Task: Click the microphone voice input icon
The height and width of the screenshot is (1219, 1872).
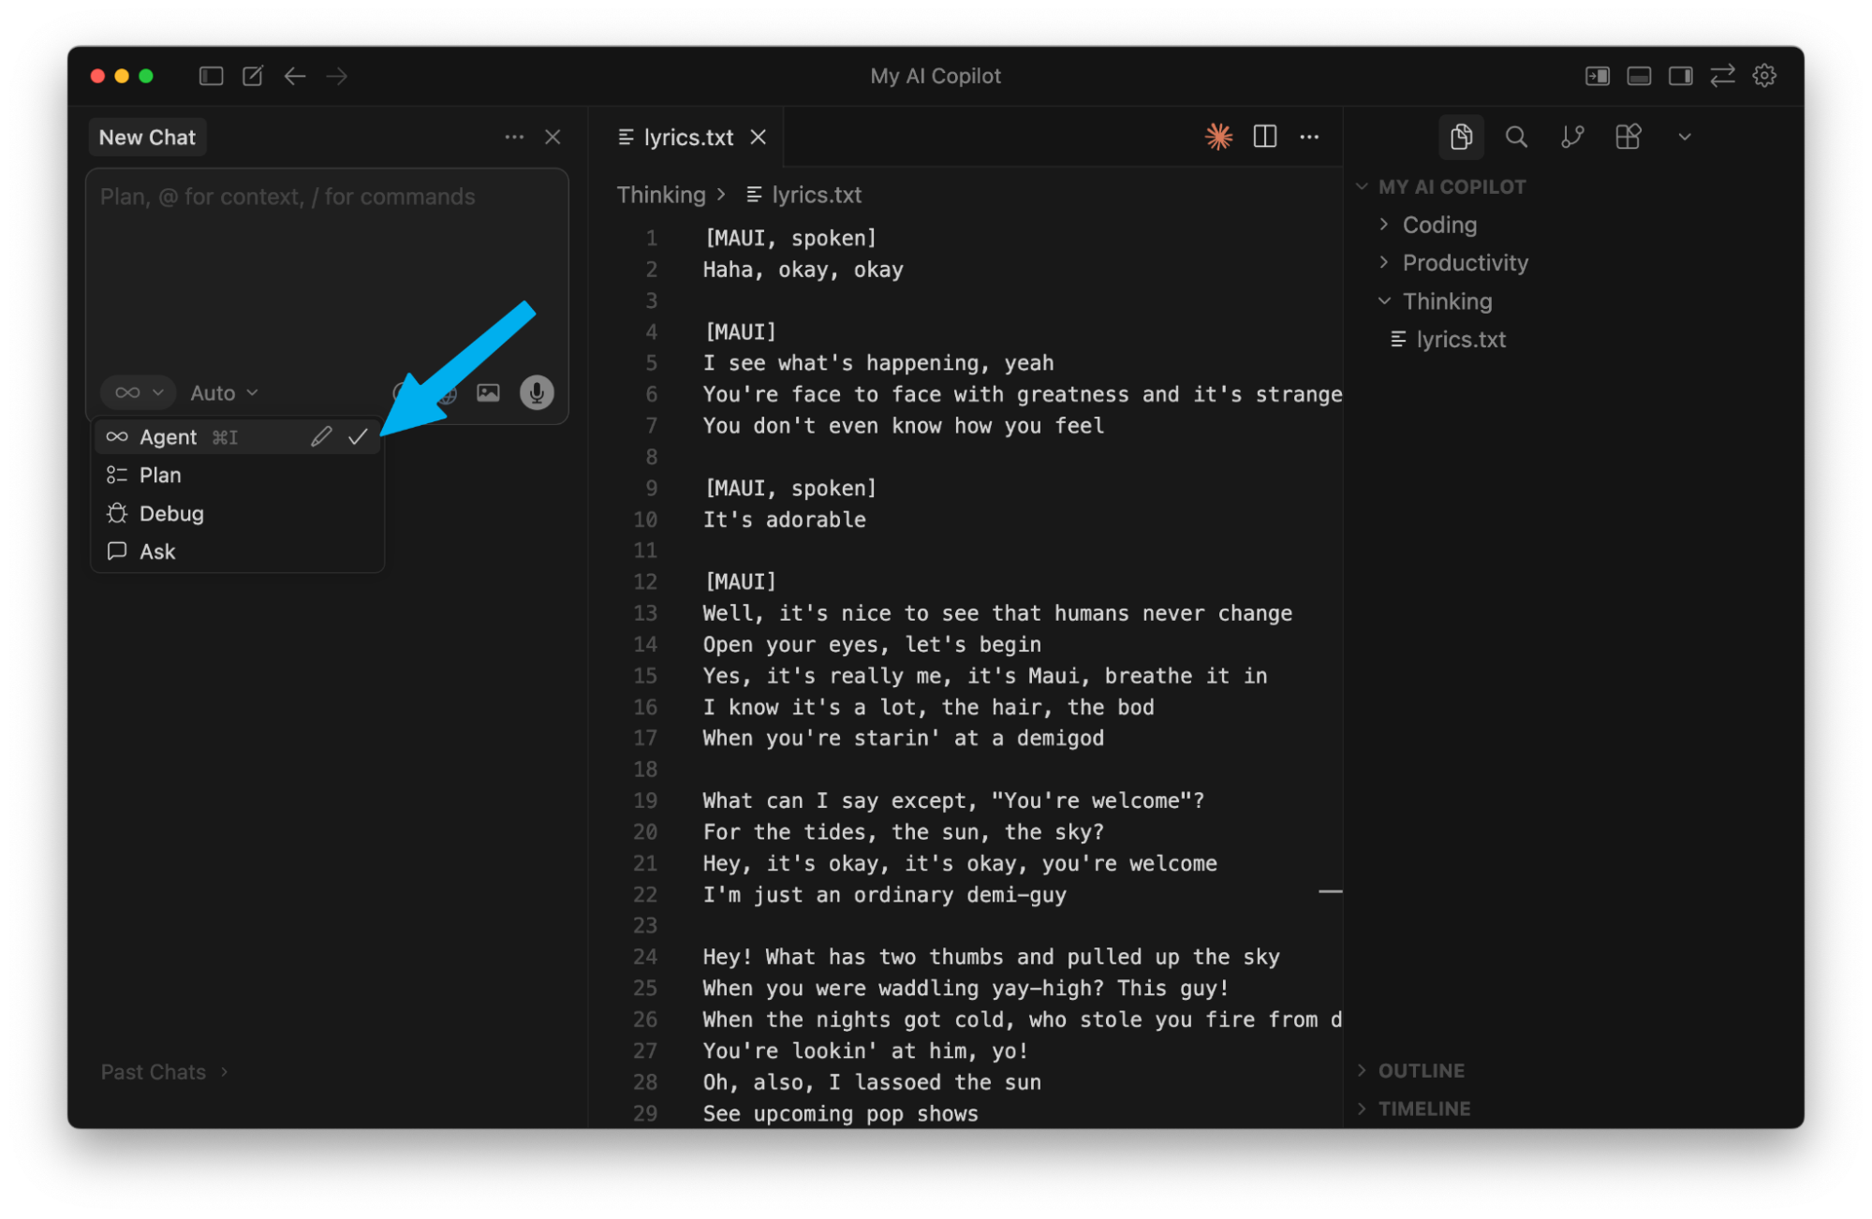Action: point(537,392)
